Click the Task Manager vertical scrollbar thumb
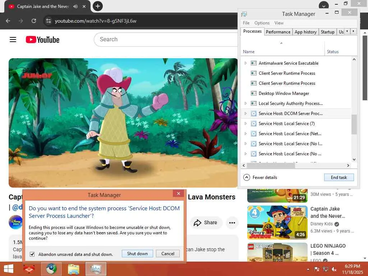Viewport: 368px width, 276px height. (354, 124)
